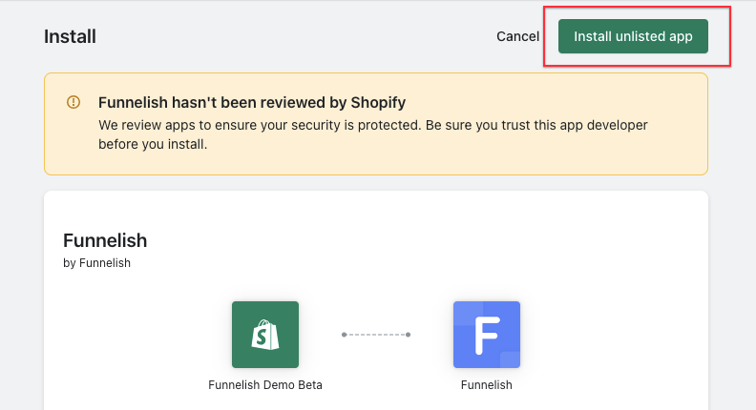The width and height of the screenshot is (756, 410).
Task: Click the dashed line between the logos
Action: (x=376, y=335)
